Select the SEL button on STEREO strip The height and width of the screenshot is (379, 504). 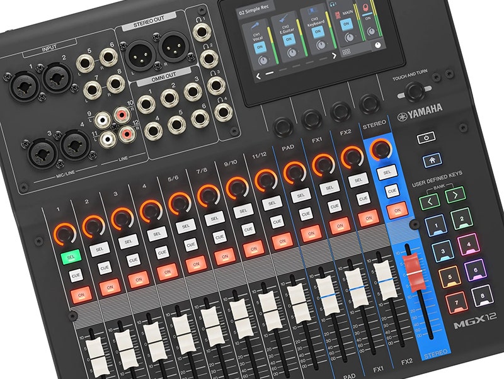pyautogui.click(x=387, y=173)
